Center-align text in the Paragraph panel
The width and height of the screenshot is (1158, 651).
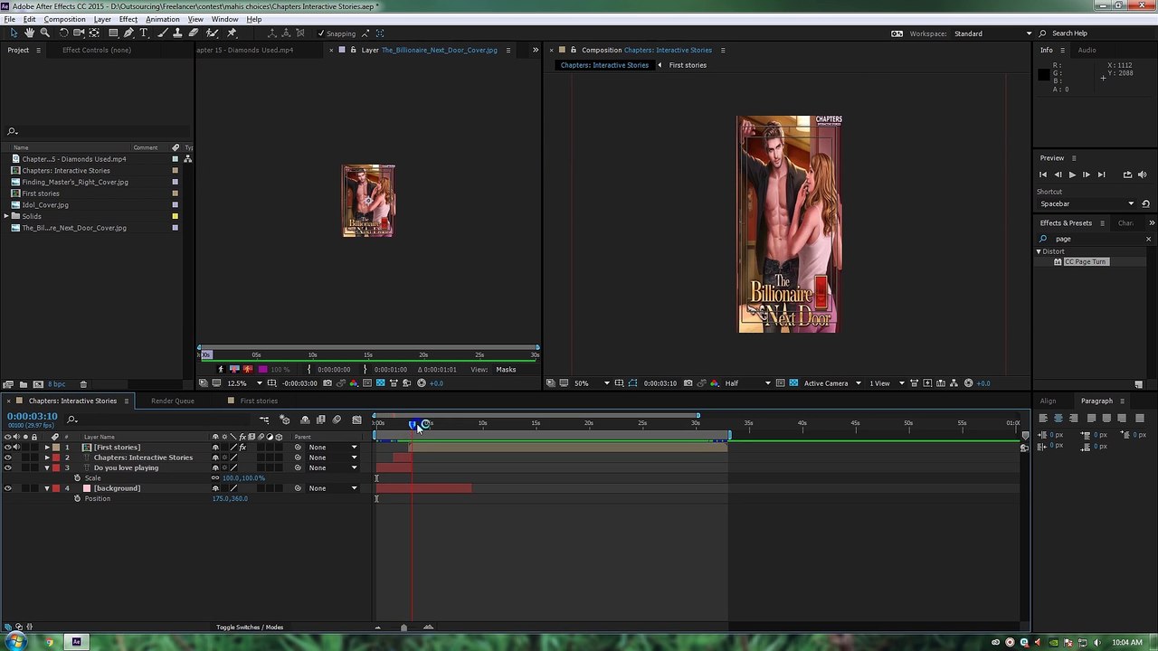1058,418
